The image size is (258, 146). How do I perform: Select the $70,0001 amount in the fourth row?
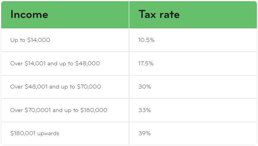(x=38, y=110)
